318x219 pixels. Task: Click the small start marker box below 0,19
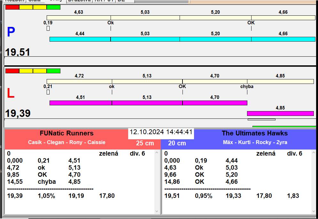tap(48, 28)
